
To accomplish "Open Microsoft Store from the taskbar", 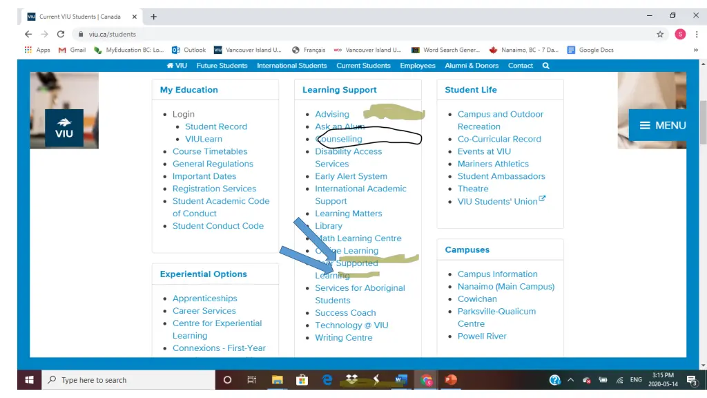I will [302, 380].
